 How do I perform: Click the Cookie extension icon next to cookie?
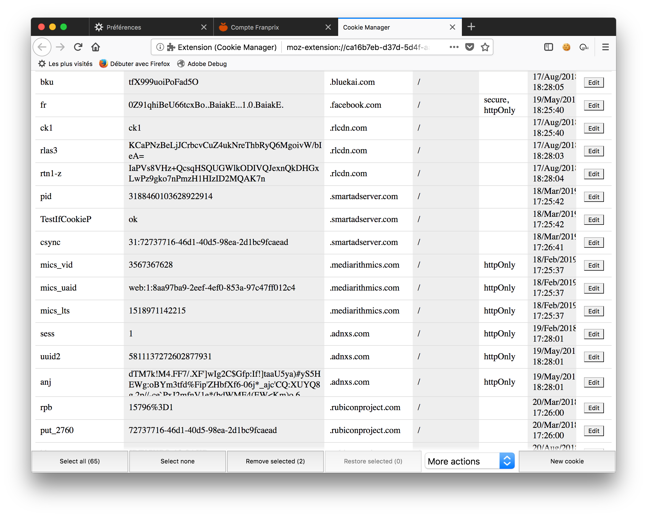pos(584,47)
